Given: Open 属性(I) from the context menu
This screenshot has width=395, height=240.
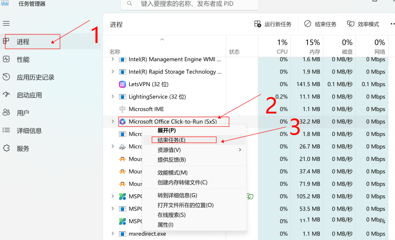Looking at the screenshot, I should click(194, 225).
